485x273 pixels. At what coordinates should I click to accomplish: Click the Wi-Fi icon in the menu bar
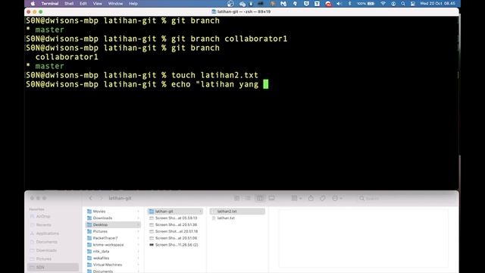pos(383,4)
